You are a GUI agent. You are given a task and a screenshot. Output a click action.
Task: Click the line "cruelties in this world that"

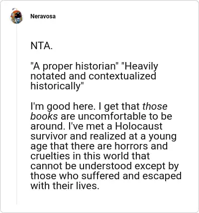click(x=90, y=156)
